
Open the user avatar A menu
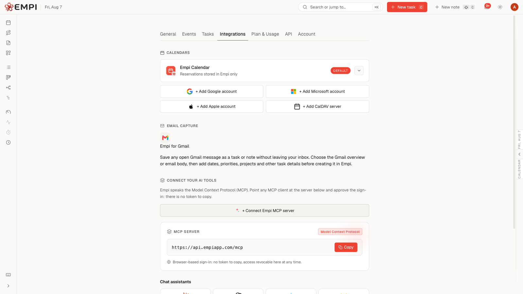(x=515, y=7)
